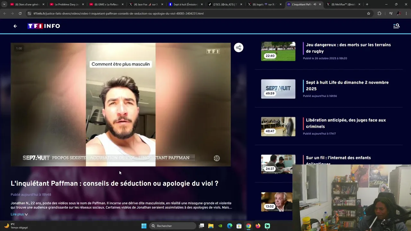Click 'Publié aujourd'hui à 16h56' text

pyautogui.click(x=320, y=96)
